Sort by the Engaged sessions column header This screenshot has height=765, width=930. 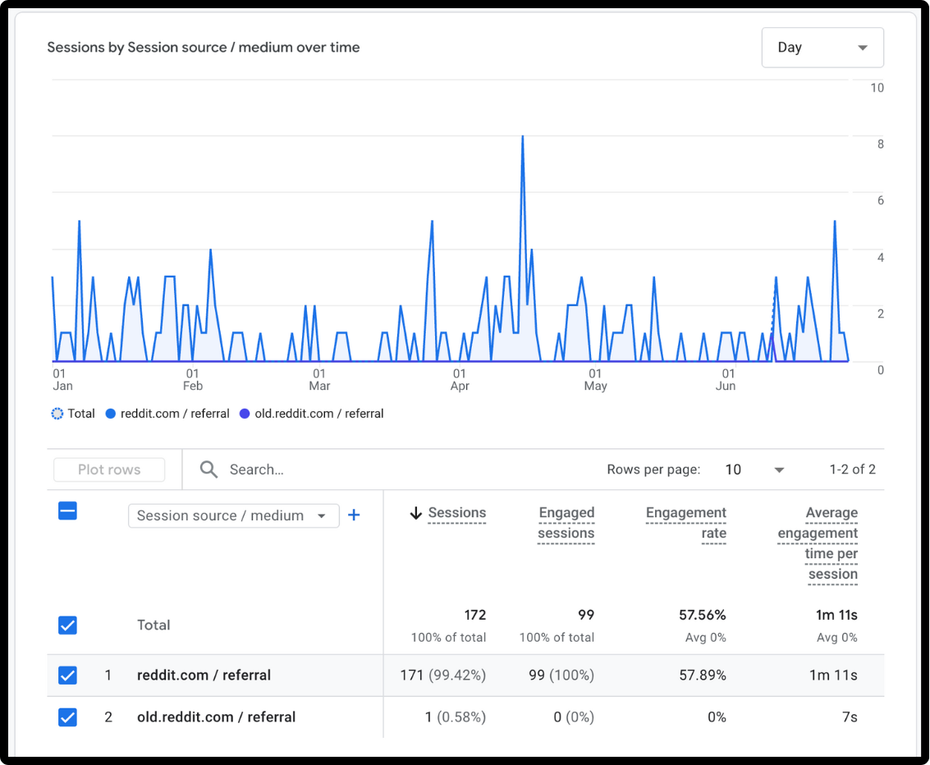pos(566,523)
